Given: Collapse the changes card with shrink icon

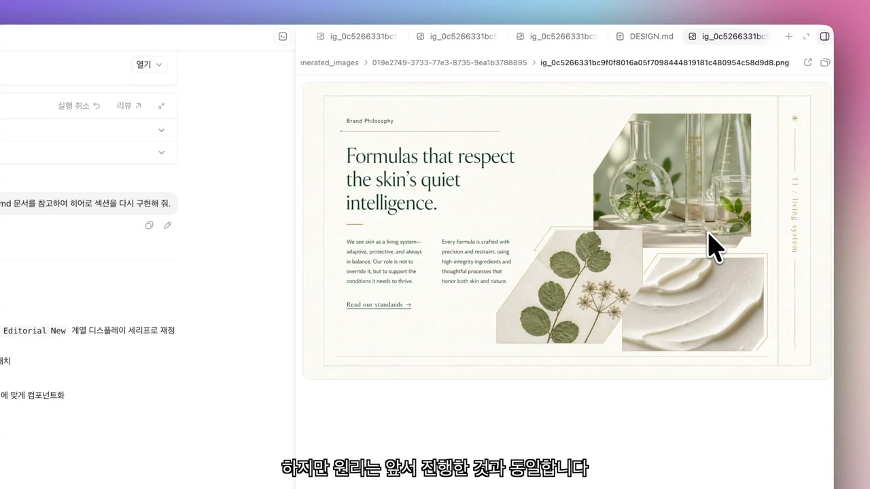Looking at the screenshot, I should 161,106.
